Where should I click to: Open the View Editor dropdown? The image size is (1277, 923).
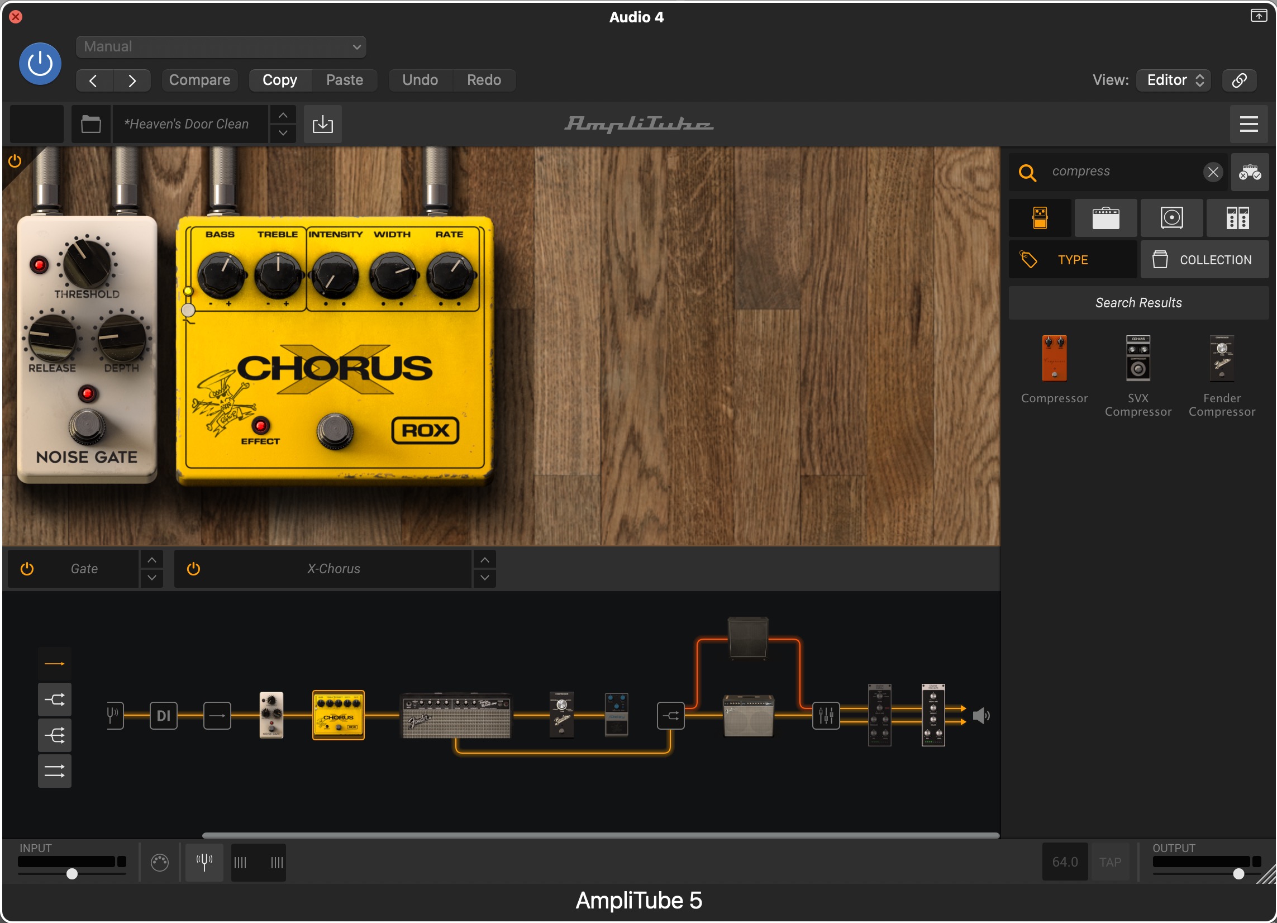(x=1174, y=80)
